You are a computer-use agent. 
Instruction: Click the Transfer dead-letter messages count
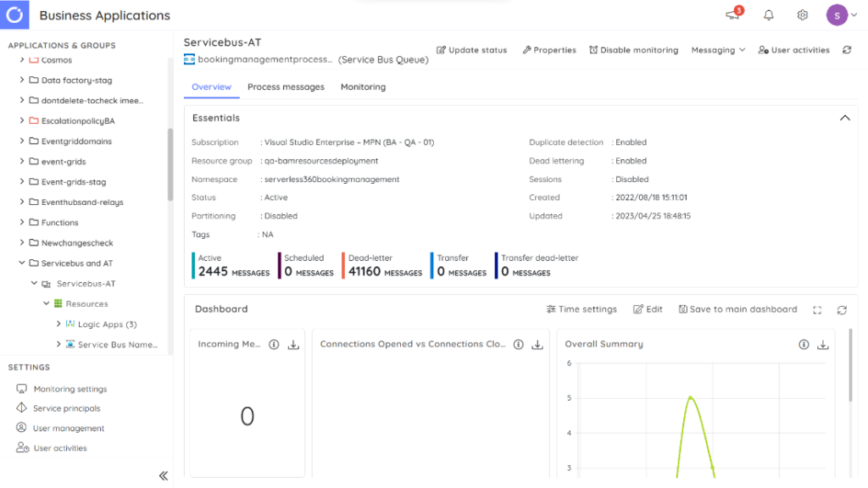tap(526, 271)
